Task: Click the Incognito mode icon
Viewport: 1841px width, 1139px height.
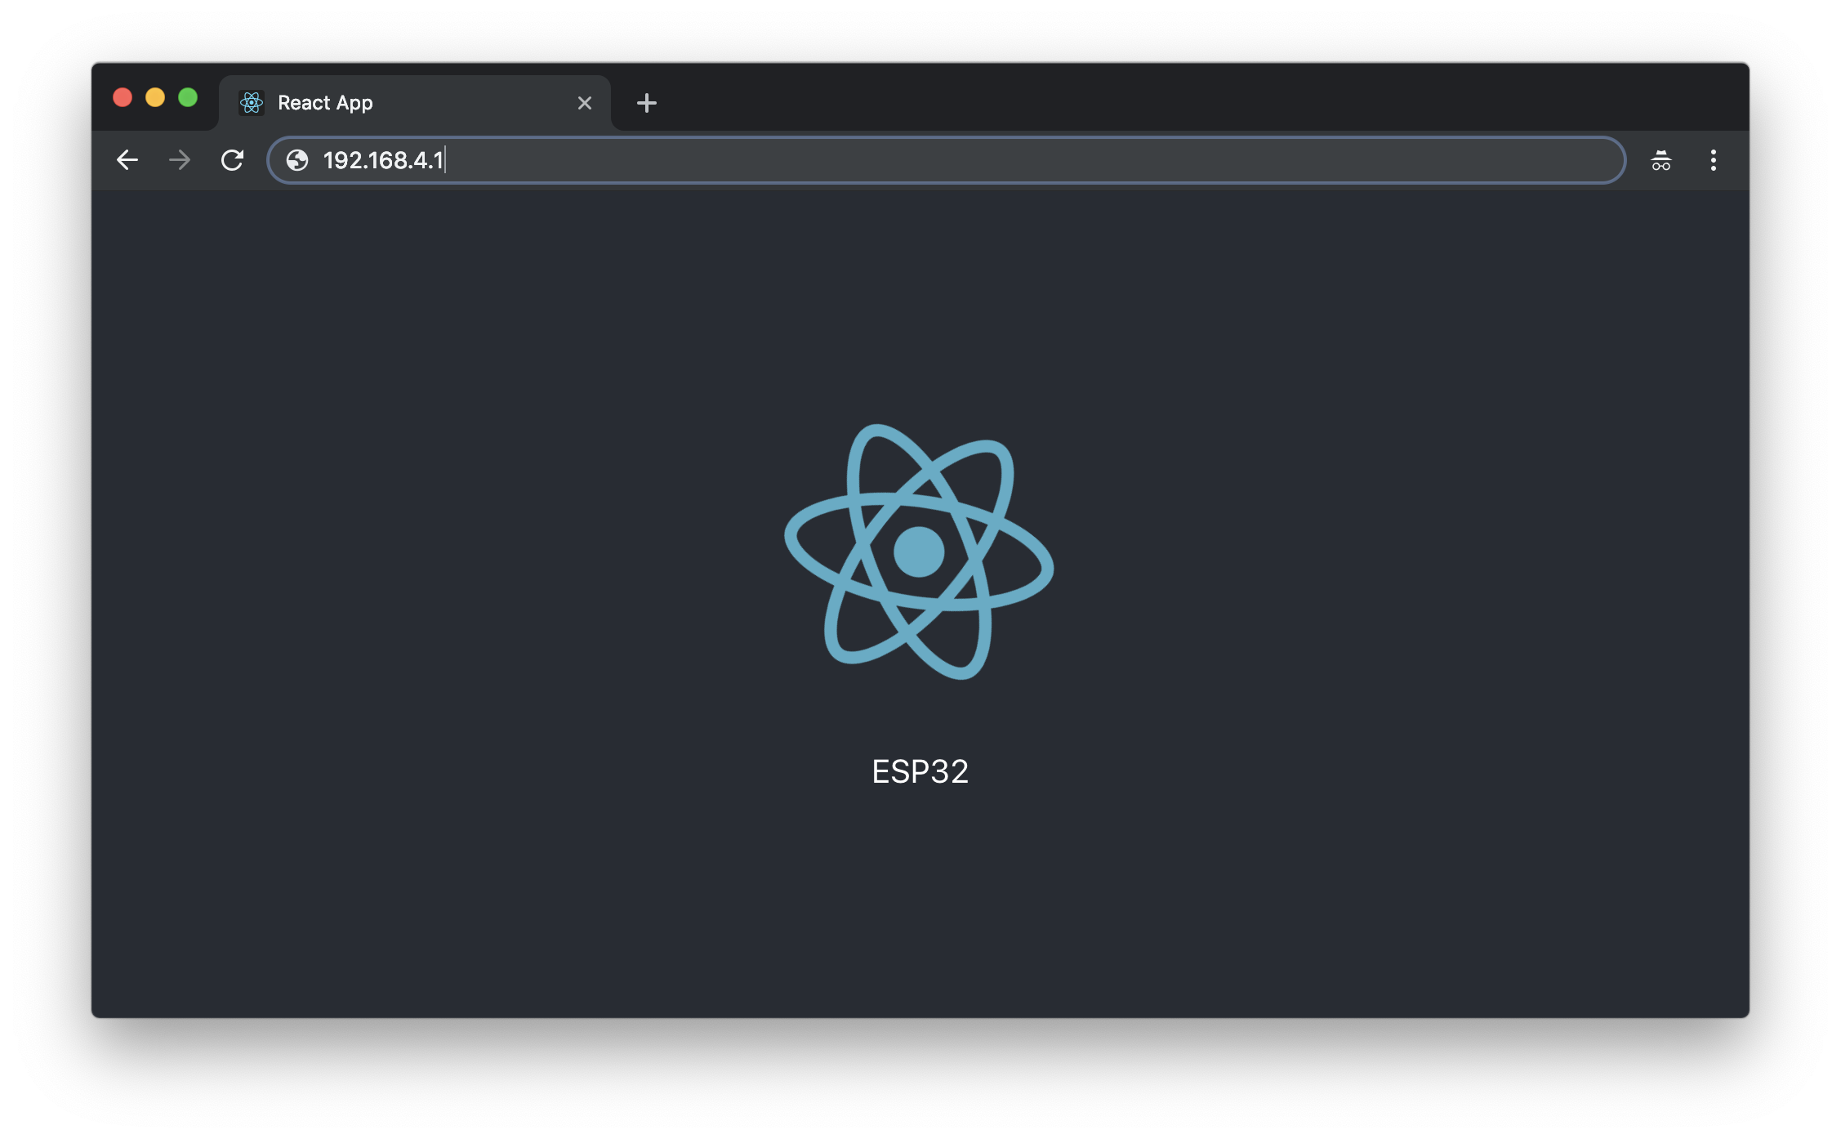Action: click(x=1660, y=160)
